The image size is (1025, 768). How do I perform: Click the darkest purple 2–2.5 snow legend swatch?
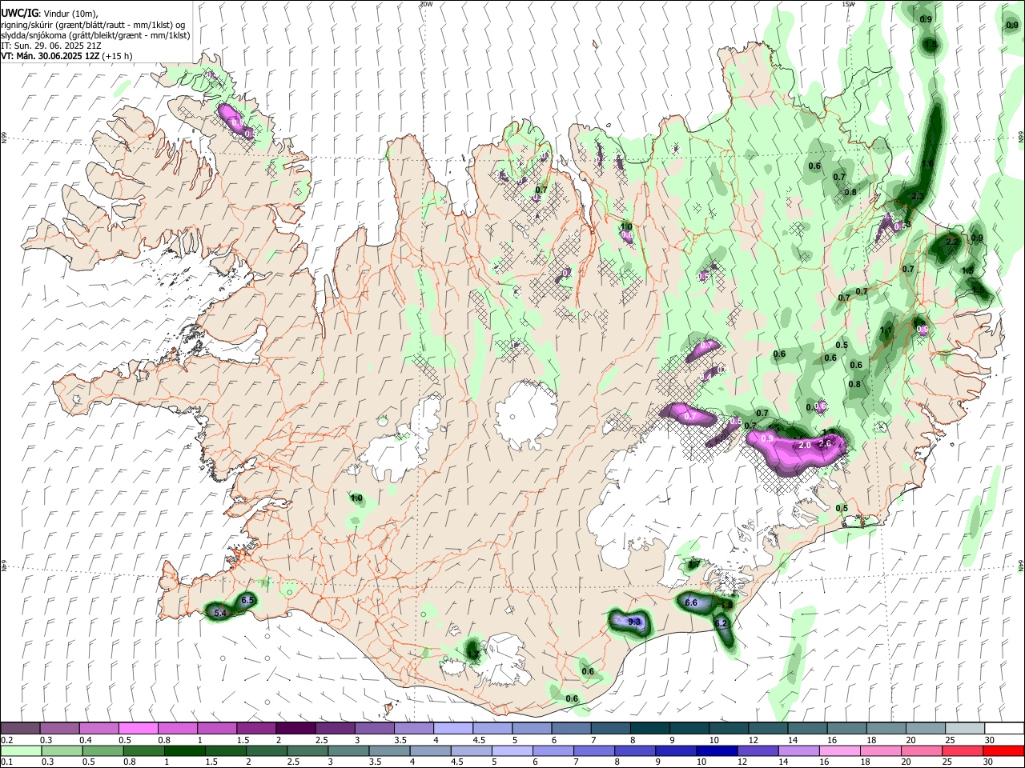[295, 728]
